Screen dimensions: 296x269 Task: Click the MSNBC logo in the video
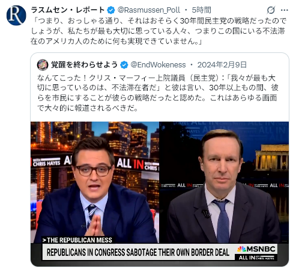click(256, 249)
